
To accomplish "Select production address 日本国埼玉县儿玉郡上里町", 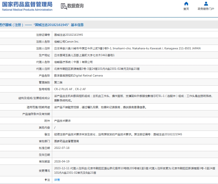I will click(x=84, y=55).
